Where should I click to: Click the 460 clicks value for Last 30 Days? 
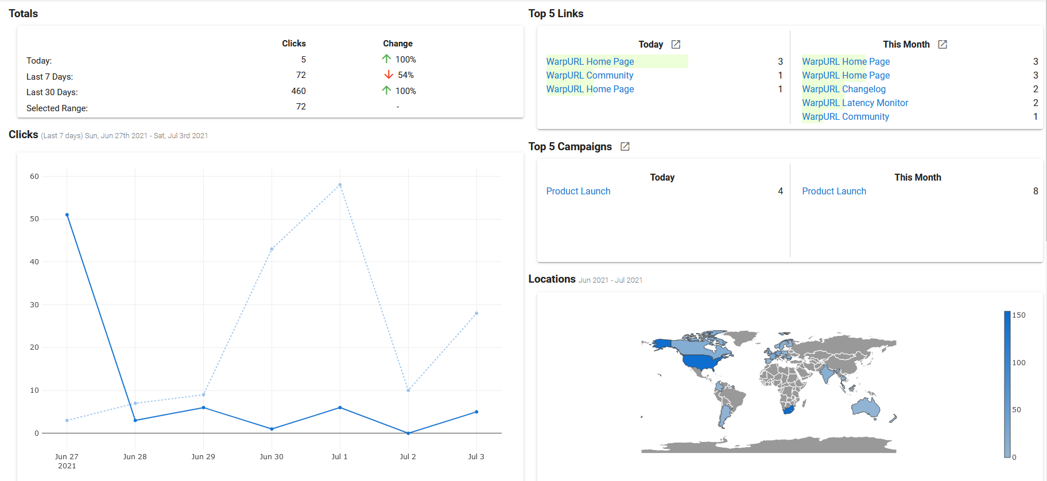tap(298, 91)
